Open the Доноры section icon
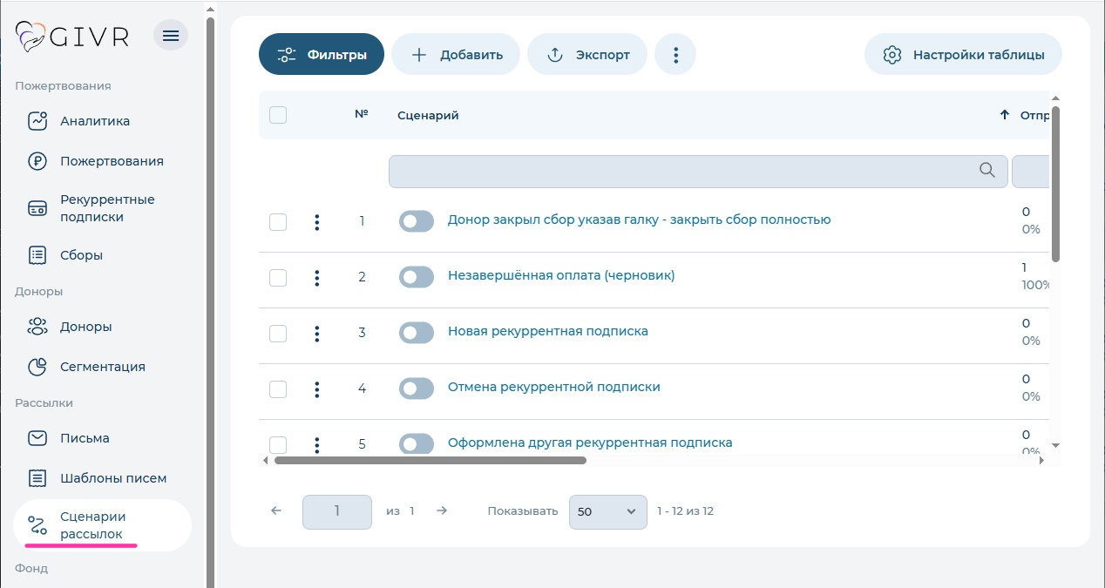1105x588 pixels. (x=37, y=326)
